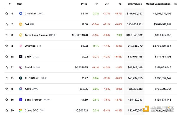Click the Sushi coin logo icon

21,67
